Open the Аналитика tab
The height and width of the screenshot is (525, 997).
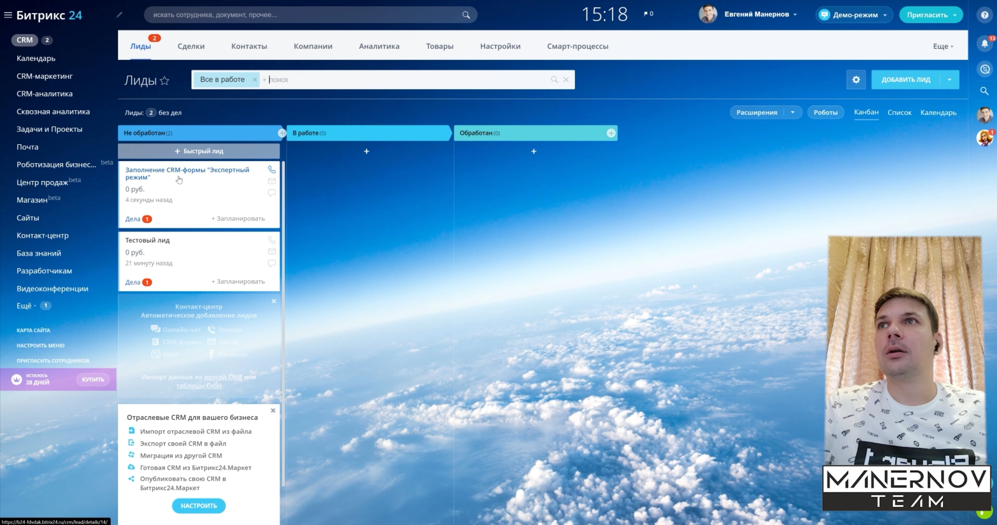379,47
